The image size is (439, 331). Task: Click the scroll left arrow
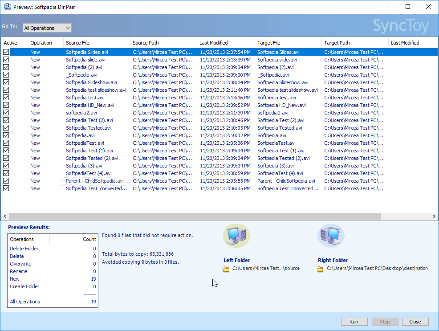point(5,216)
